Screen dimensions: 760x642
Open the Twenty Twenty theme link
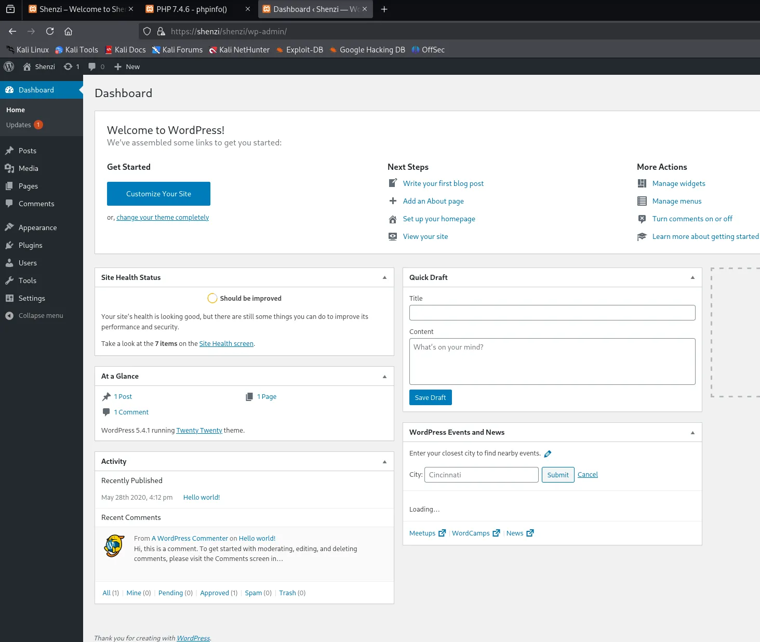(x=199, y=431)
